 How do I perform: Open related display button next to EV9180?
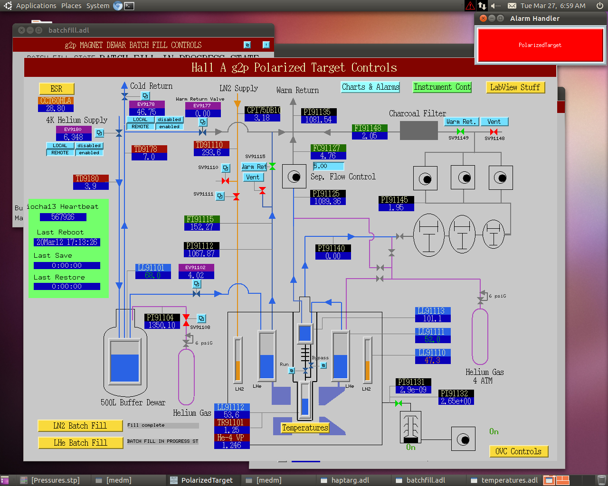(99, 133)
